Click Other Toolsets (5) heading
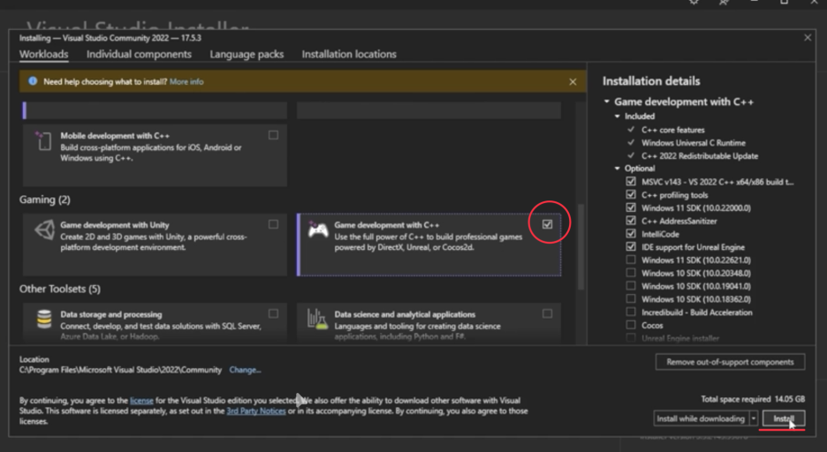 point(59,289)
